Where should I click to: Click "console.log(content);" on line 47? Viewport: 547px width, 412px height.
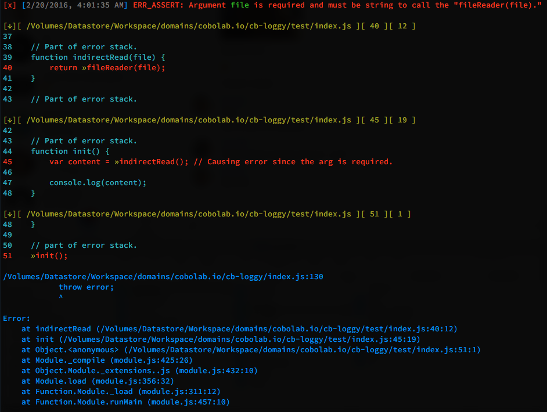[98, 183]
